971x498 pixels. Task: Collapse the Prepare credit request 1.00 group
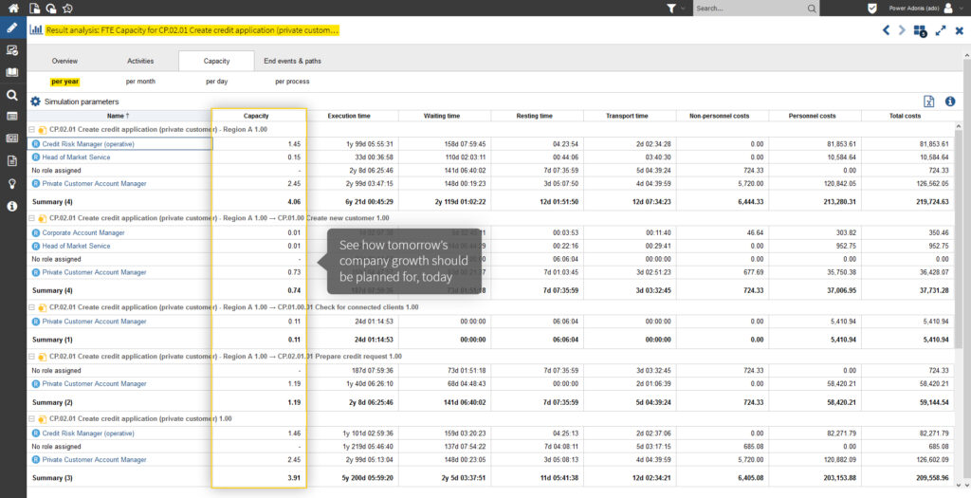(32, 357)
